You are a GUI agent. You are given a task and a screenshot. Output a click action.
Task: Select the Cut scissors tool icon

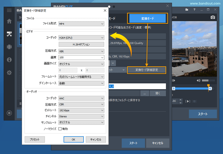click(9, 34)
